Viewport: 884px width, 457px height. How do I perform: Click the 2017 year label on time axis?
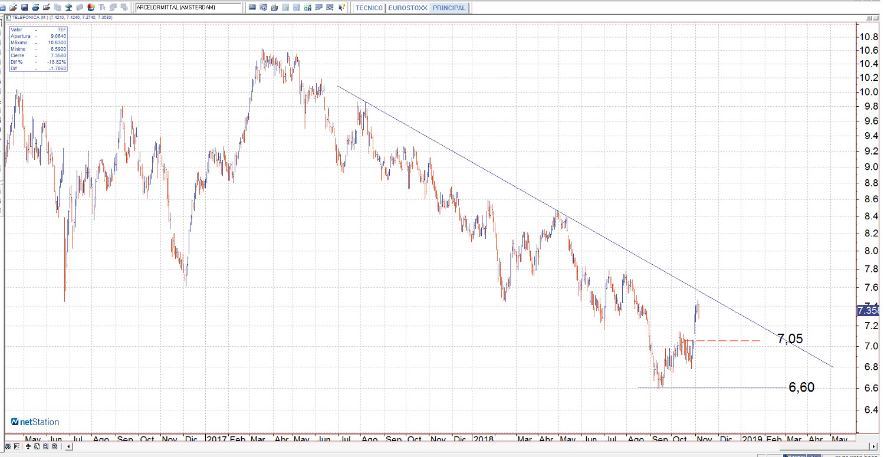pos(216,439)
